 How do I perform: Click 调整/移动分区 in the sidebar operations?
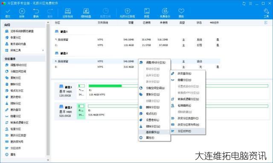[x=19, y=65]
